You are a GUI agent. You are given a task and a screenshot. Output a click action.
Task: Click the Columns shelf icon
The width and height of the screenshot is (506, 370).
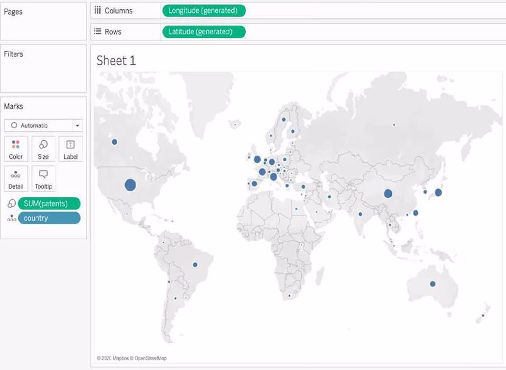click(97, 10)
